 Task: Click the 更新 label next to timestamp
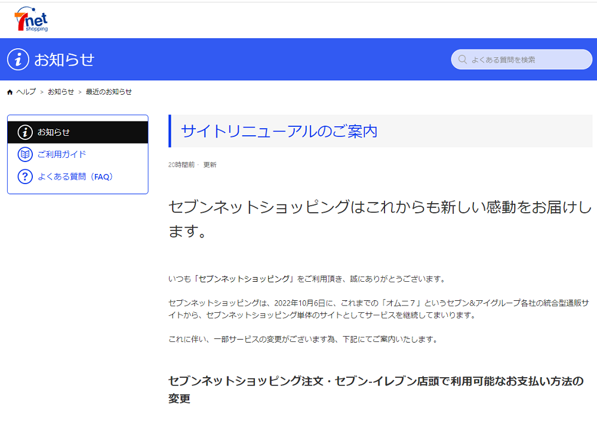click(210, 164)
